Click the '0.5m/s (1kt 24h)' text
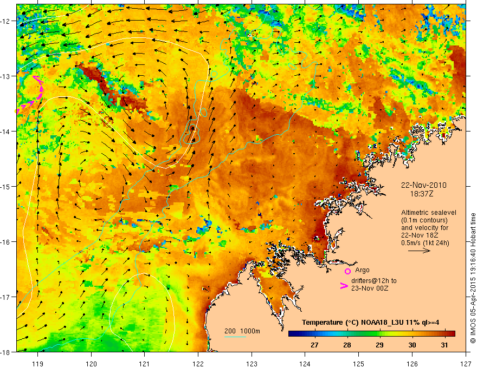The width and height of the screenshot is (477, 368). pyautogui.click(x=426, y=243)
